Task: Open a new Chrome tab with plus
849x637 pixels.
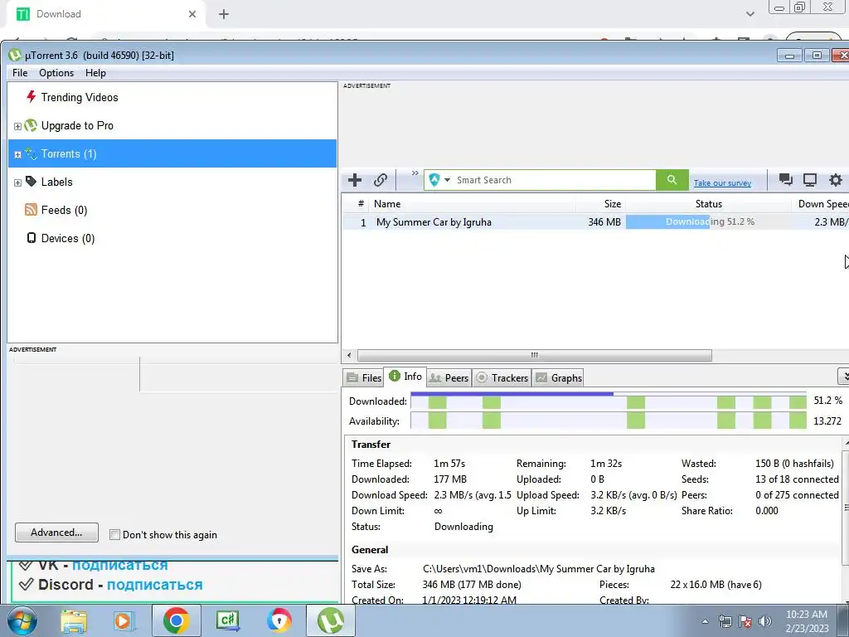Action: 224,15
